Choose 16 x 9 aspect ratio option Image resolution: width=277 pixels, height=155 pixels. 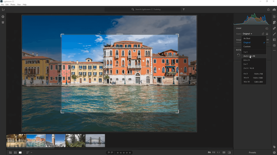tap(246, 78)
